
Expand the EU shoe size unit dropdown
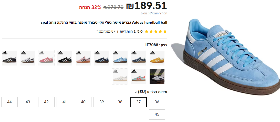[151, 92]
